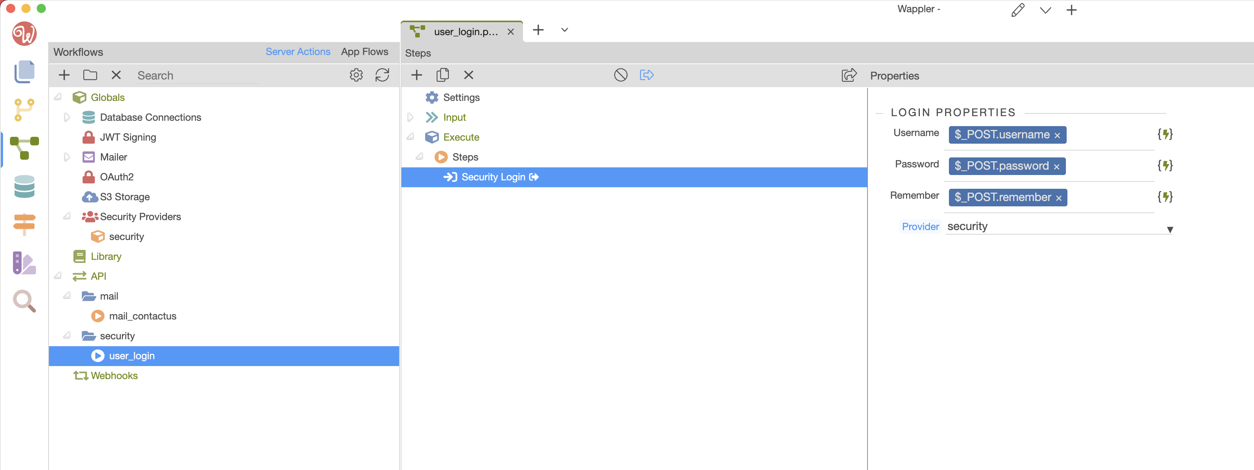Switch to the Server Actions tab
The width and height of the screenshot is (1254, 470).
[297, 52]
